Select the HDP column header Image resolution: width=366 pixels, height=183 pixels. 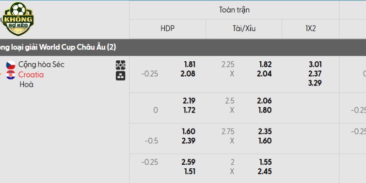point(167,28)
